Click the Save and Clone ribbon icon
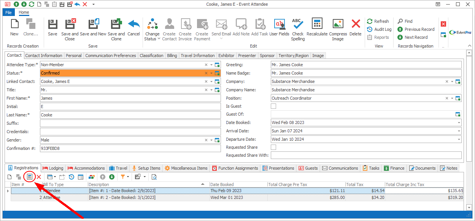This screenshot has width=475, height=221. [x=116, y=24]
